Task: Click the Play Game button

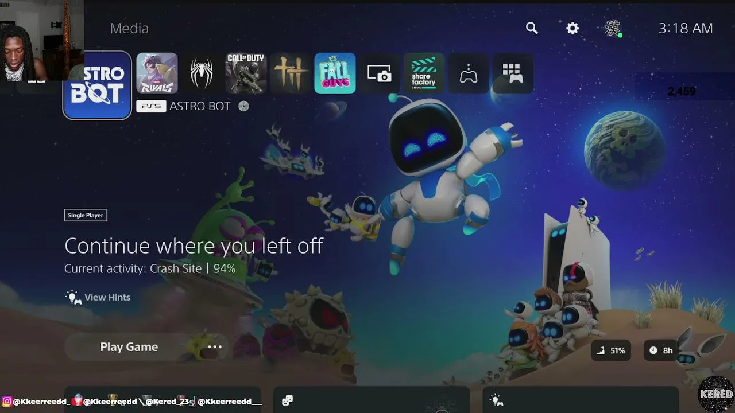Action: click(129, 347)
